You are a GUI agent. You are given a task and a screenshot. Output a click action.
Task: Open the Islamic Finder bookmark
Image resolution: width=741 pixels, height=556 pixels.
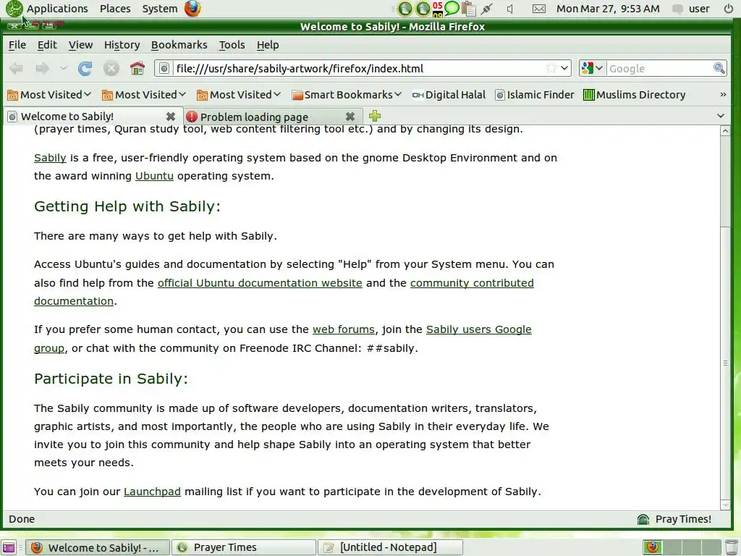535,95
